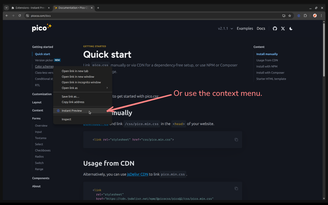Expand the Layout section
Image resolution: width=328 pixels, height=205 pixels.
37,102
